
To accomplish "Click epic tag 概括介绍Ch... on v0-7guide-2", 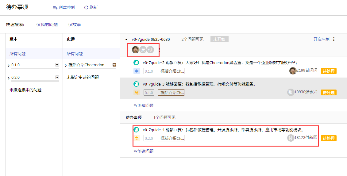I will 171,71.
